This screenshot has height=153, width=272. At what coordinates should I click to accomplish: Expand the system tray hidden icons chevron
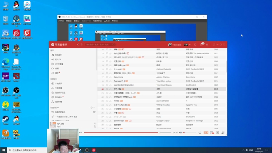243,150
